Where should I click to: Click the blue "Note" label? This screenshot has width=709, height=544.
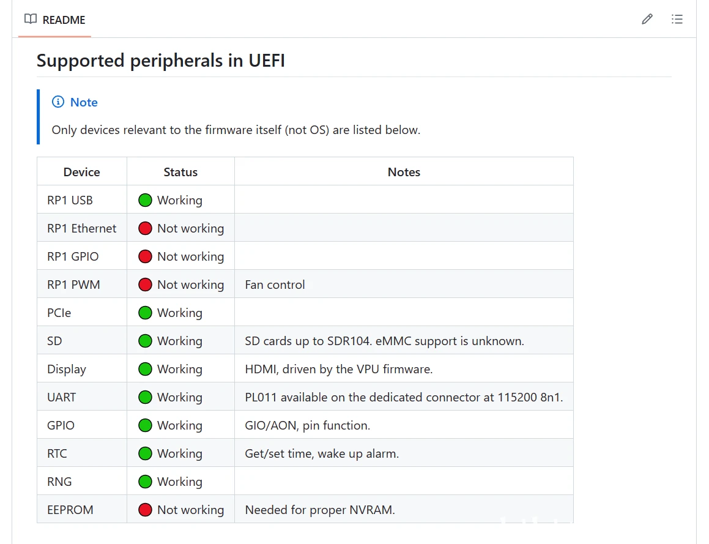[x=84, y=102]
